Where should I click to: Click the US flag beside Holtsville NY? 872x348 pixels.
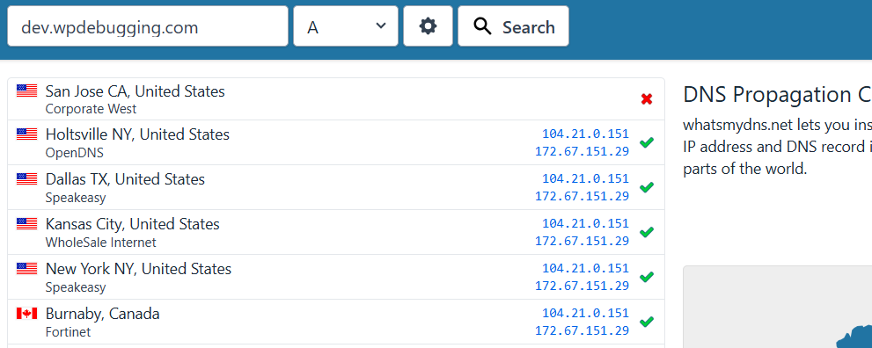26,134
